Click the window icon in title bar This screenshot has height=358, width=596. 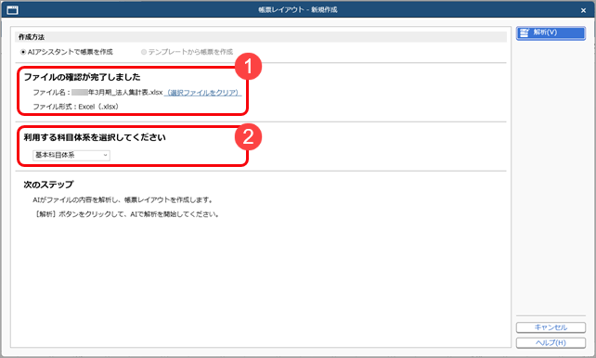point(12,10)
